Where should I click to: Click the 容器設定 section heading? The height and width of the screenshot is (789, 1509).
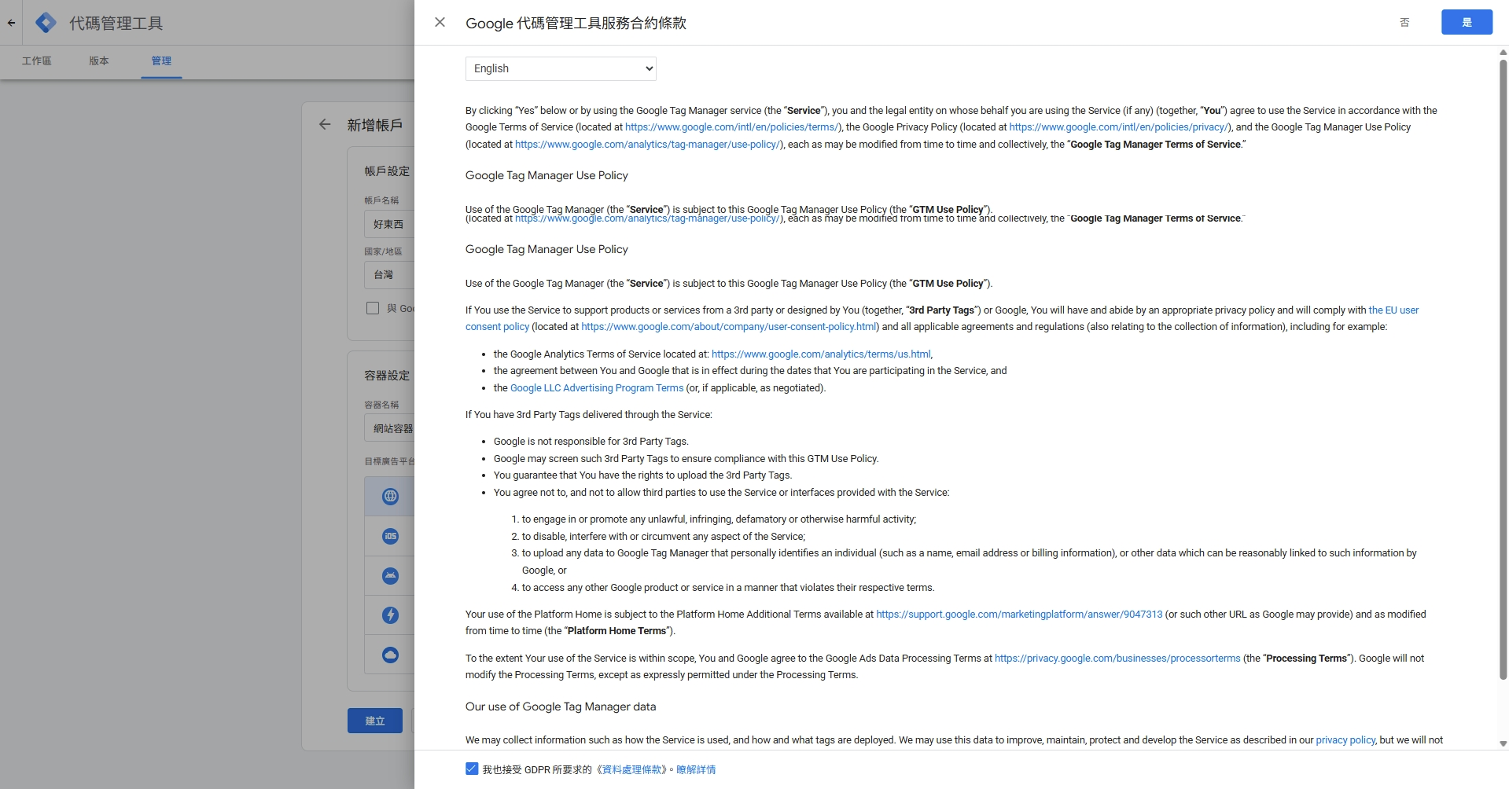pos(387,376)
